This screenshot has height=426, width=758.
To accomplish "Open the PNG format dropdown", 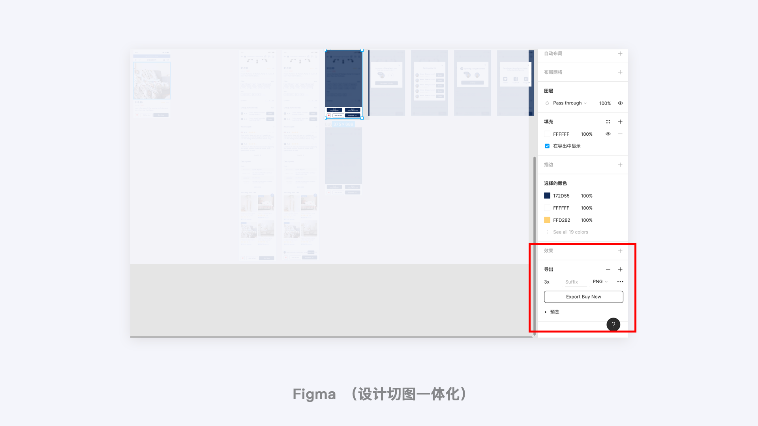I will point(600,281).
